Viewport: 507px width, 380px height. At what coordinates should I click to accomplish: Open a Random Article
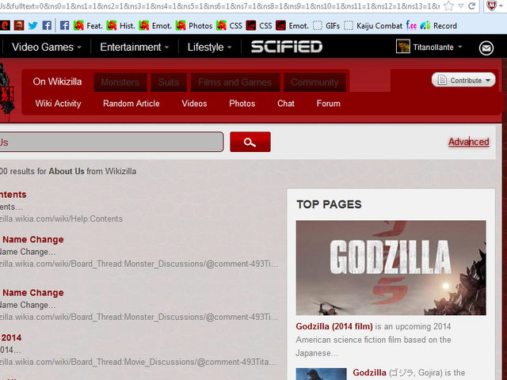click(132, 104)
